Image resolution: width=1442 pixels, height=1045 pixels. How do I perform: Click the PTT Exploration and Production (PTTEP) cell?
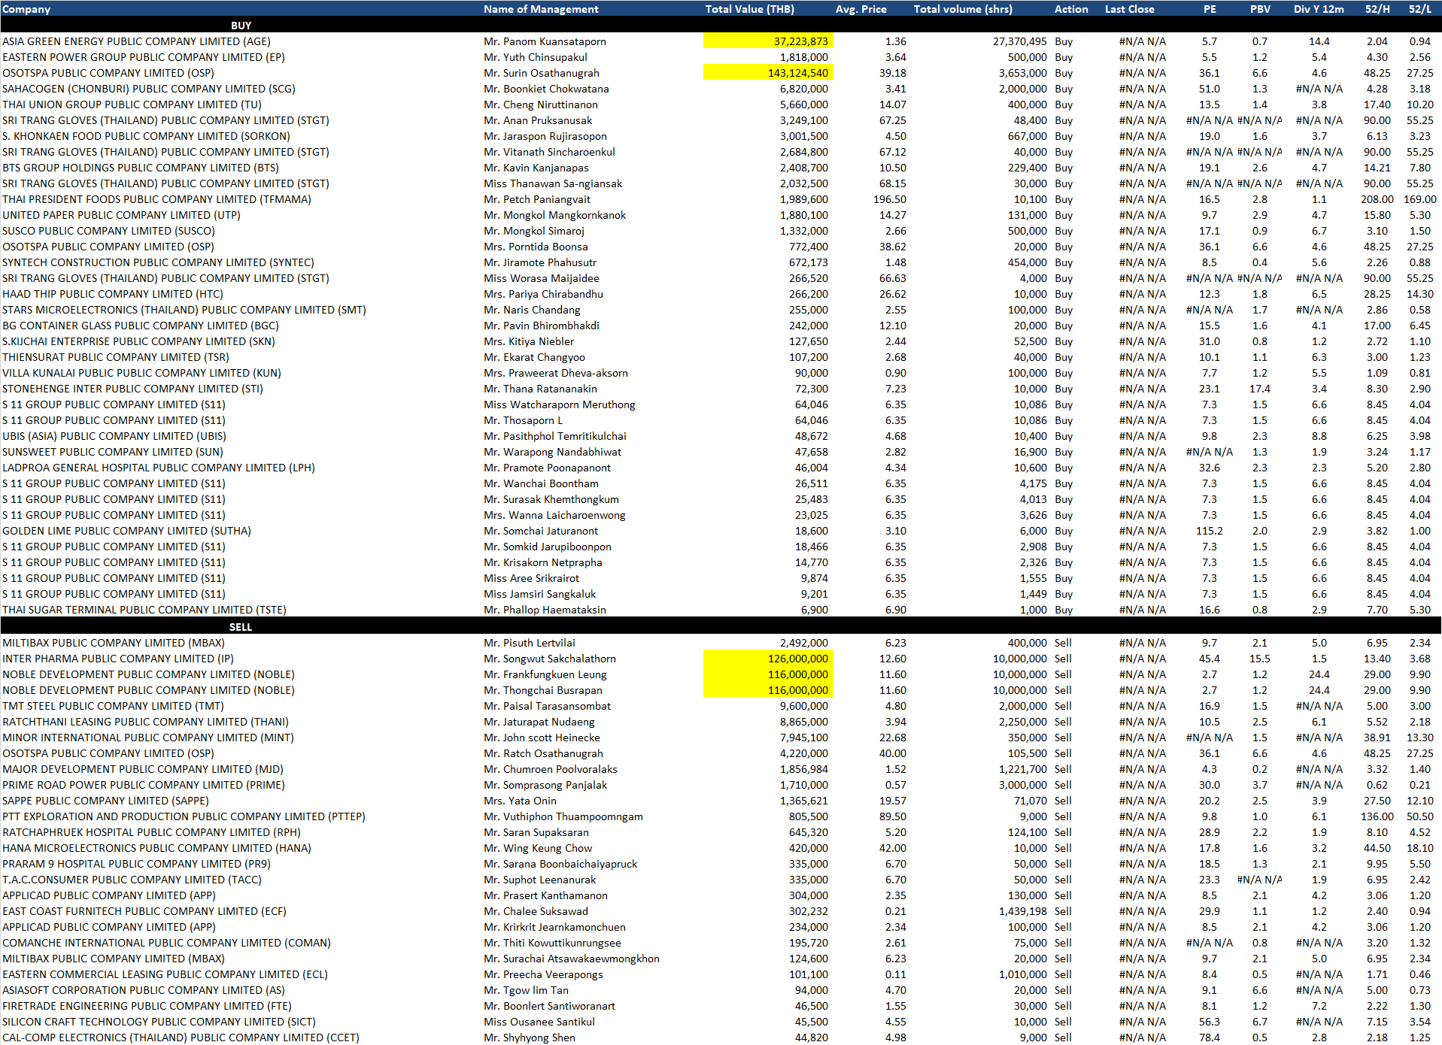[x=184, y=816]
